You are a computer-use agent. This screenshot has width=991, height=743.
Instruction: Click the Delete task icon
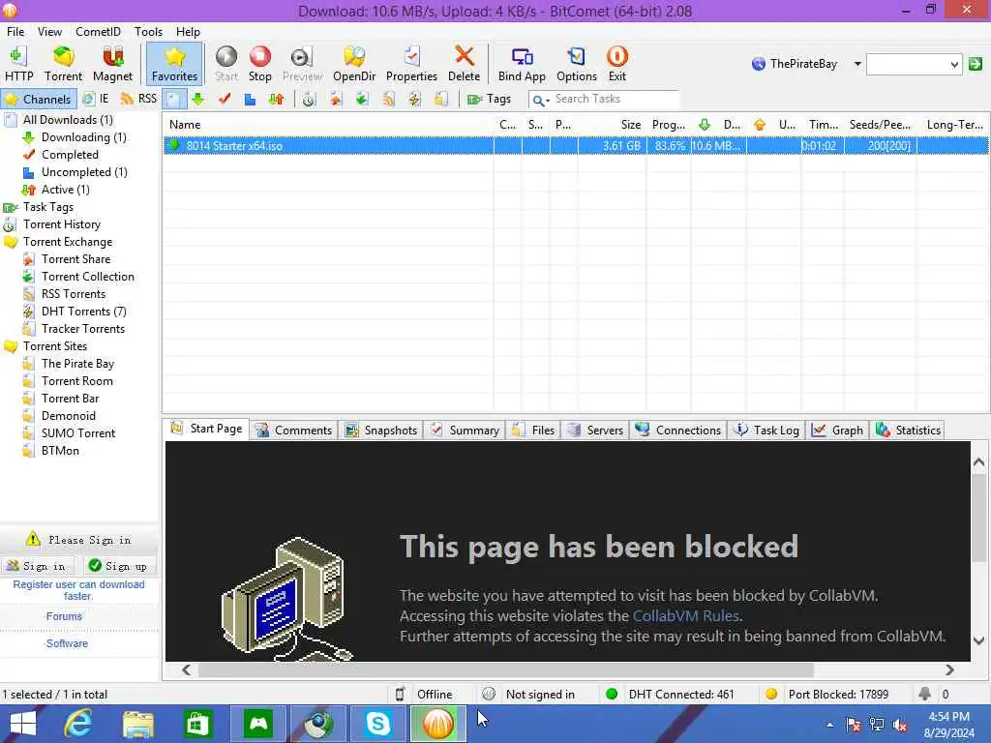pos(464,64)
